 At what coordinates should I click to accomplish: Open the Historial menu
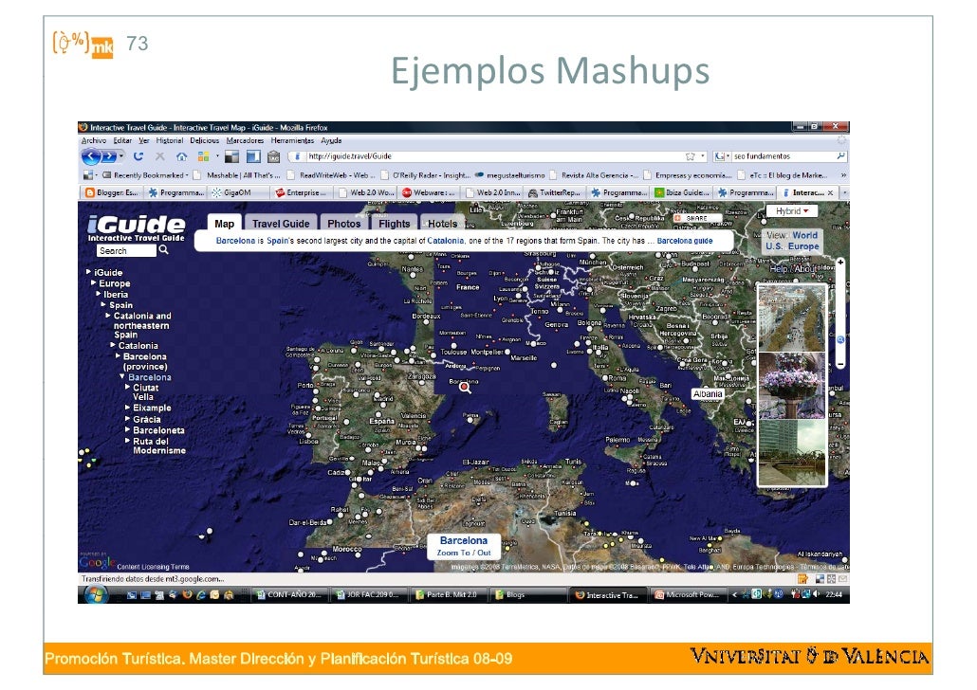[170, 140]
